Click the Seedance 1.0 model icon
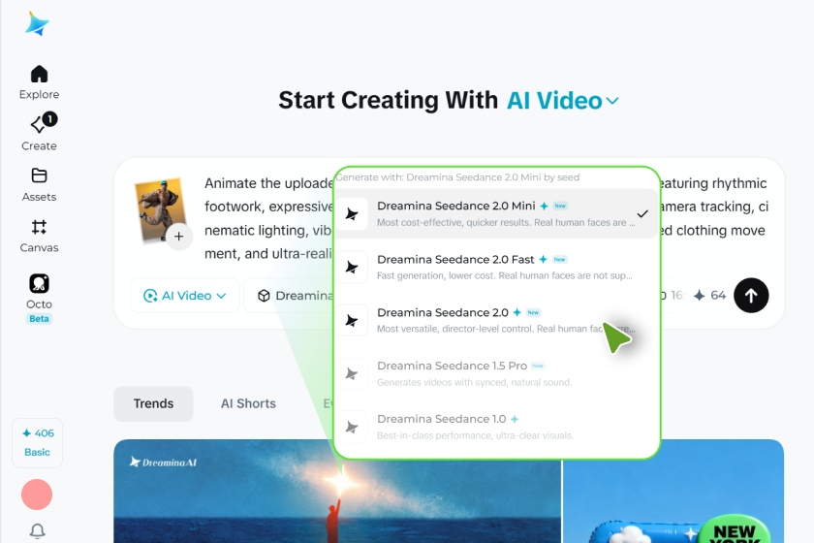Image resolution: width=814 pixels, height=543 pixels. (352, 427)
